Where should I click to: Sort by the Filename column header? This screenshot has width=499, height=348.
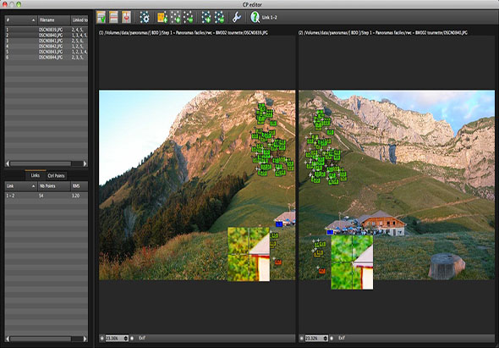(54, 19)
